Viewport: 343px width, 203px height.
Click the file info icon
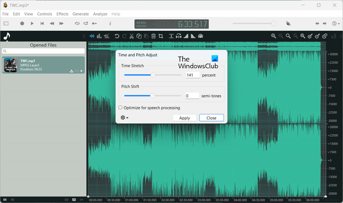[110, 23]
